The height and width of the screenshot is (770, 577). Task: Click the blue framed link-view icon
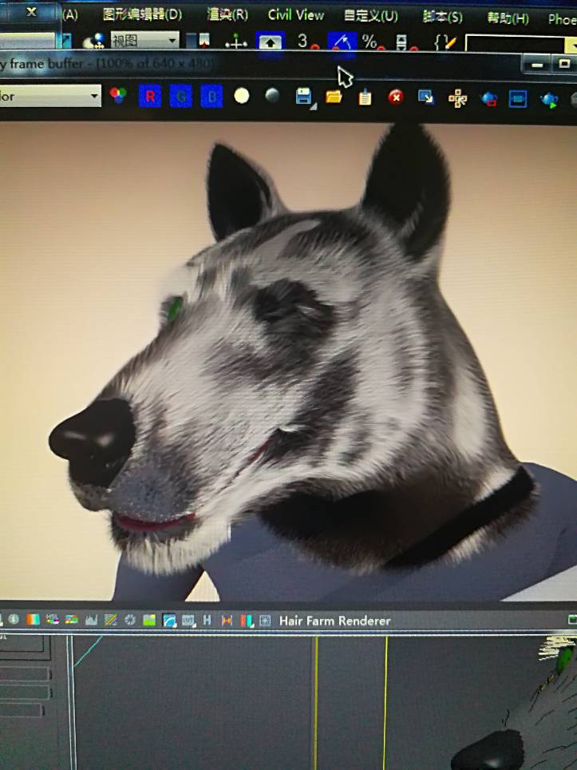click(x=518, y=99)
